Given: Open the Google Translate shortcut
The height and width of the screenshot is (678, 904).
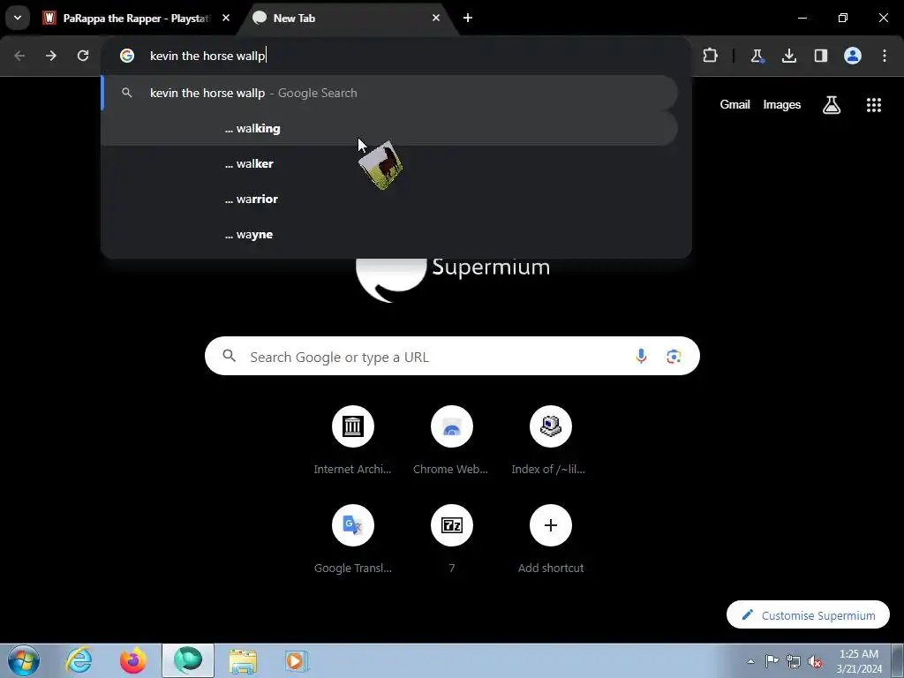Looking at the screenshot, I should [353, 539].
